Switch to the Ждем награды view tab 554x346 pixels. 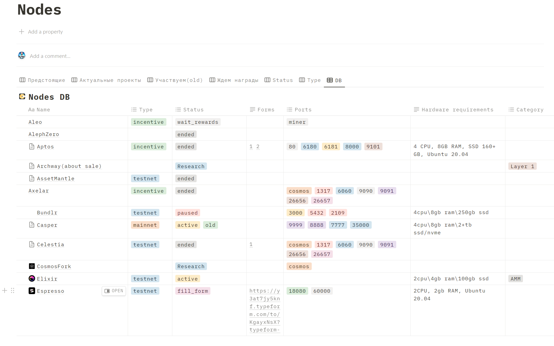click(234, 80)
